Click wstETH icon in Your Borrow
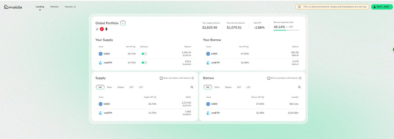This screenshot has width=394, height=139. [x=208, y=63]
